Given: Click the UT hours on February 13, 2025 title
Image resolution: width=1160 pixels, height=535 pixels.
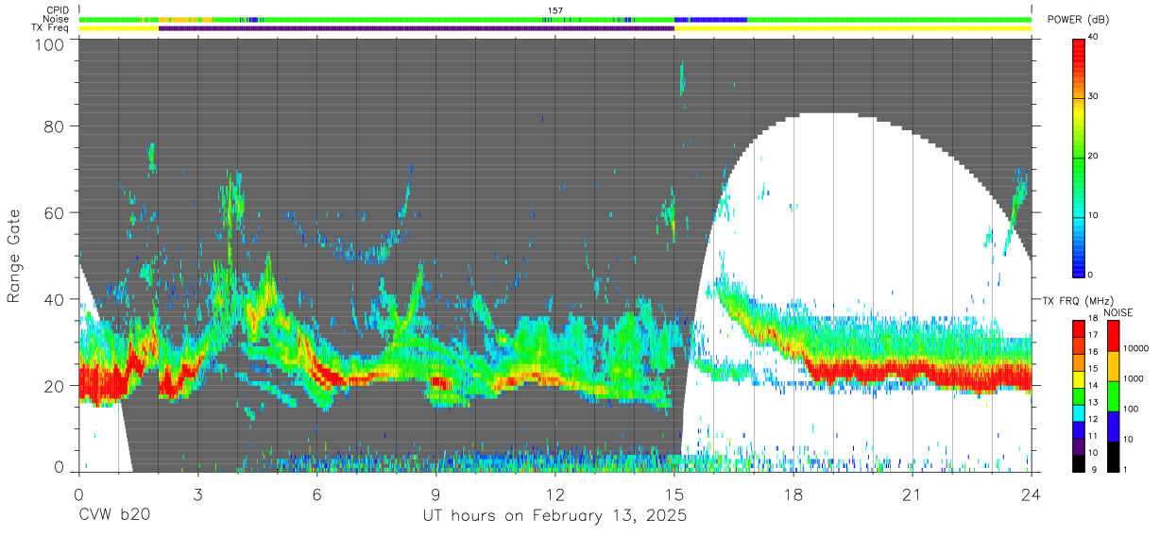Looking at the screenshot, I should (x=554, y=516).
